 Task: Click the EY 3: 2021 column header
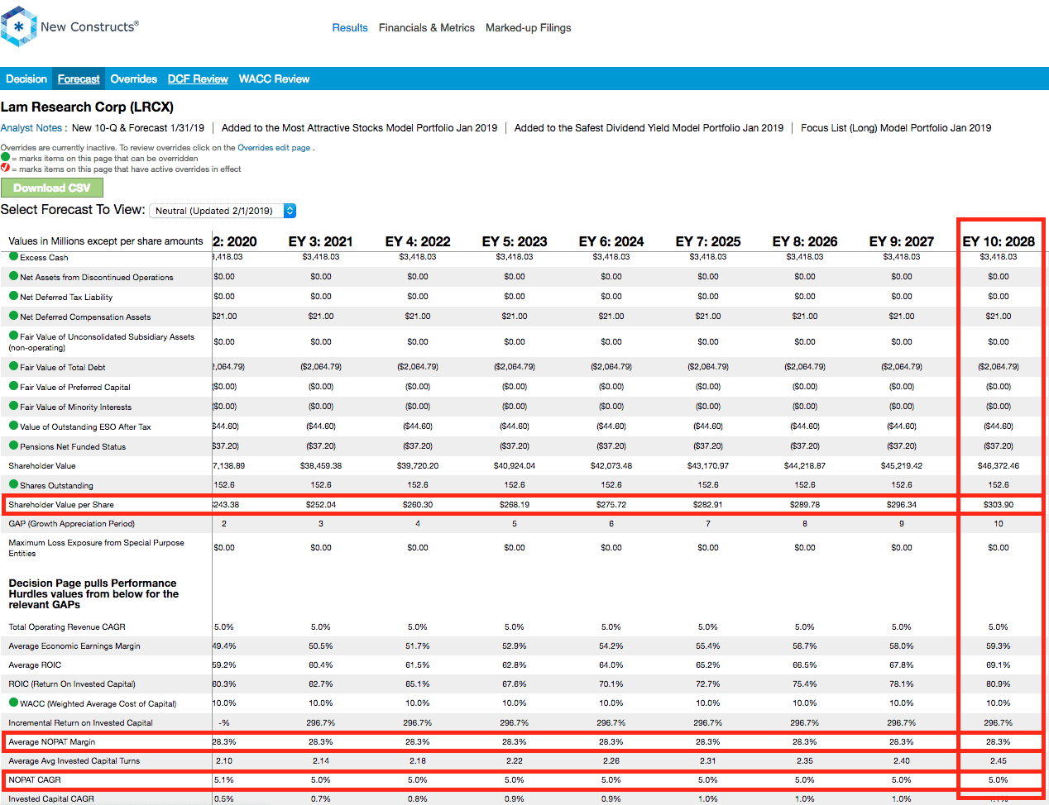point(321,241)
